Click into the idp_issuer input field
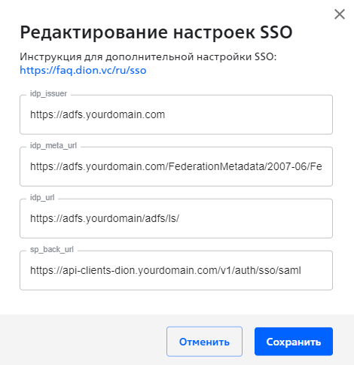This screenshot has height=365, width=354. coord(176,114)
